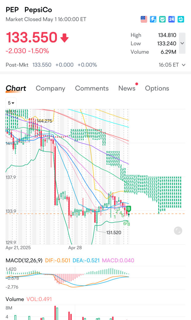This screenshot has width=191, height=320.
Task: Open the 5 interval dropdown
Action: (11, 103)
